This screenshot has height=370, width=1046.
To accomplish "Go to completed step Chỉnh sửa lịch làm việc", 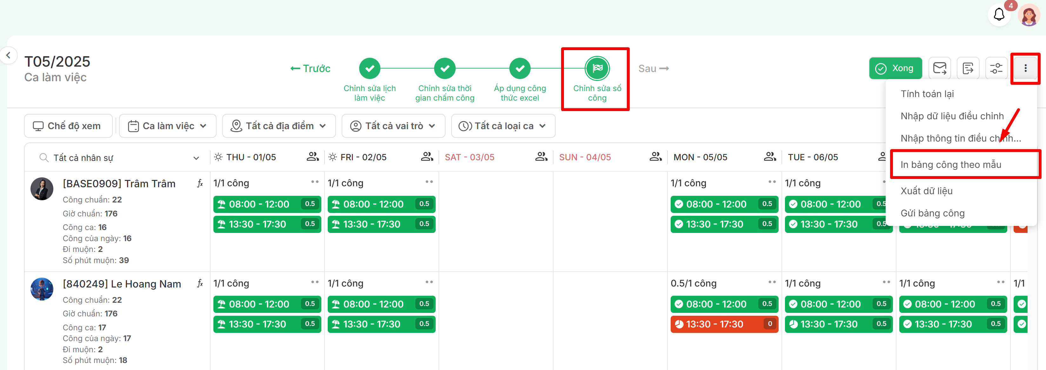I will point(369,69).
